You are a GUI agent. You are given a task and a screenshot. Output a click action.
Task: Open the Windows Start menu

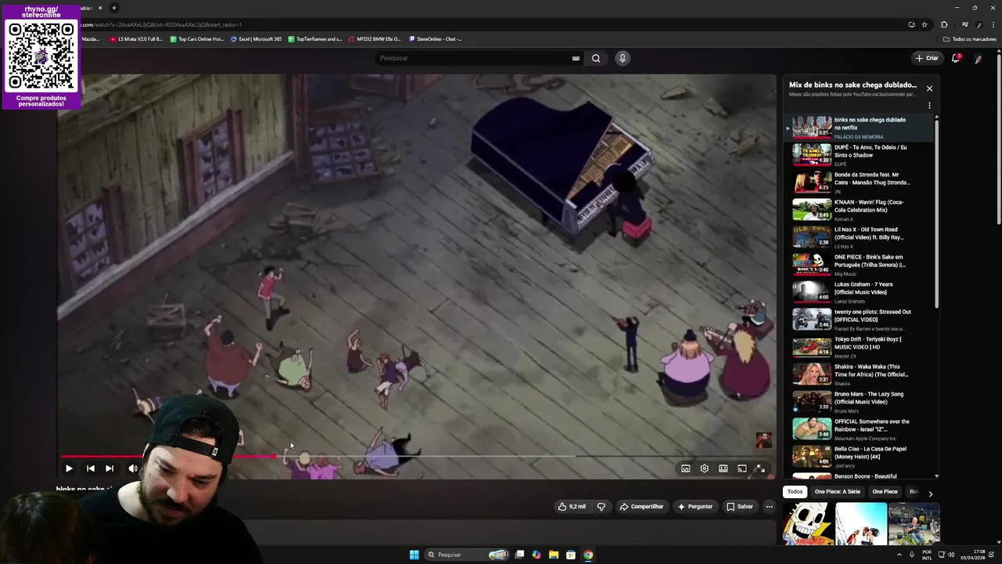(x=414, y=555)
